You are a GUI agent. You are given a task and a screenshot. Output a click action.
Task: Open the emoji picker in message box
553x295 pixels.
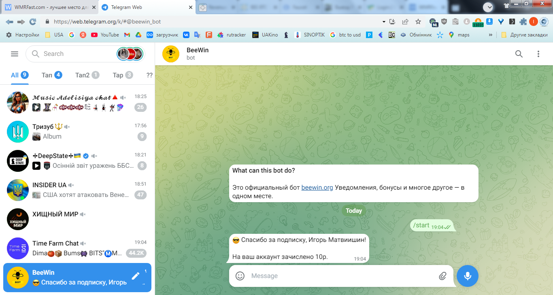coord(240,276)
